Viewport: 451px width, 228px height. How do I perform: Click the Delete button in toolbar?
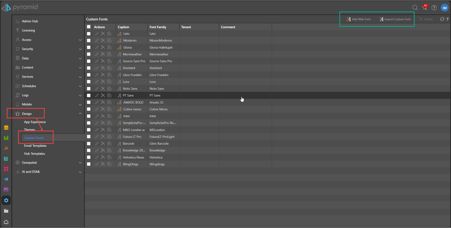click(426, 19)
